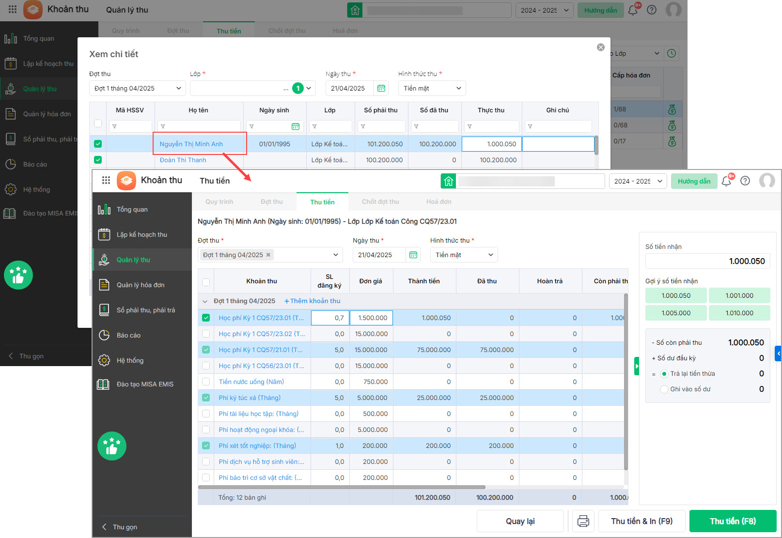
Task: Open the Hình thức thu Tiền mặt dropdown
Action: click(x=464, y=255)
